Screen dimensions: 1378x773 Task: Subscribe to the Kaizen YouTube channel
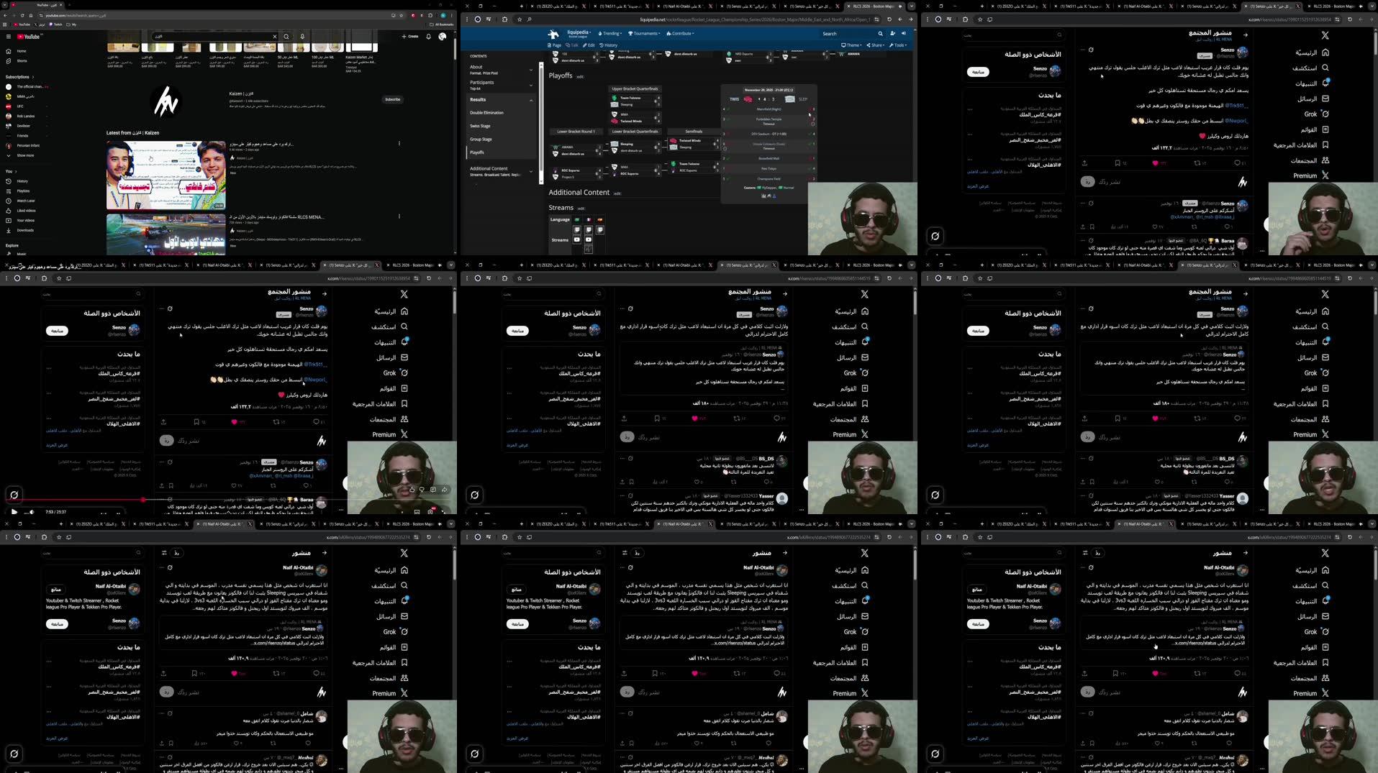tap(392, 100)
